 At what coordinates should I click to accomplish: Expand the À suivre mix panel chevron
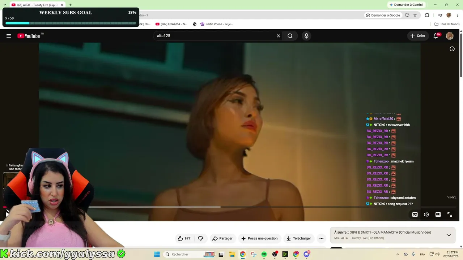tap(449, 235)
